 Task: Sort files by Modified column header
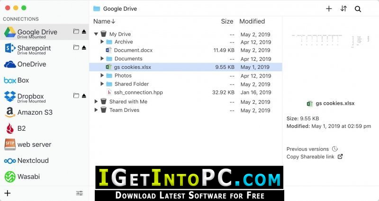[252, 21]
